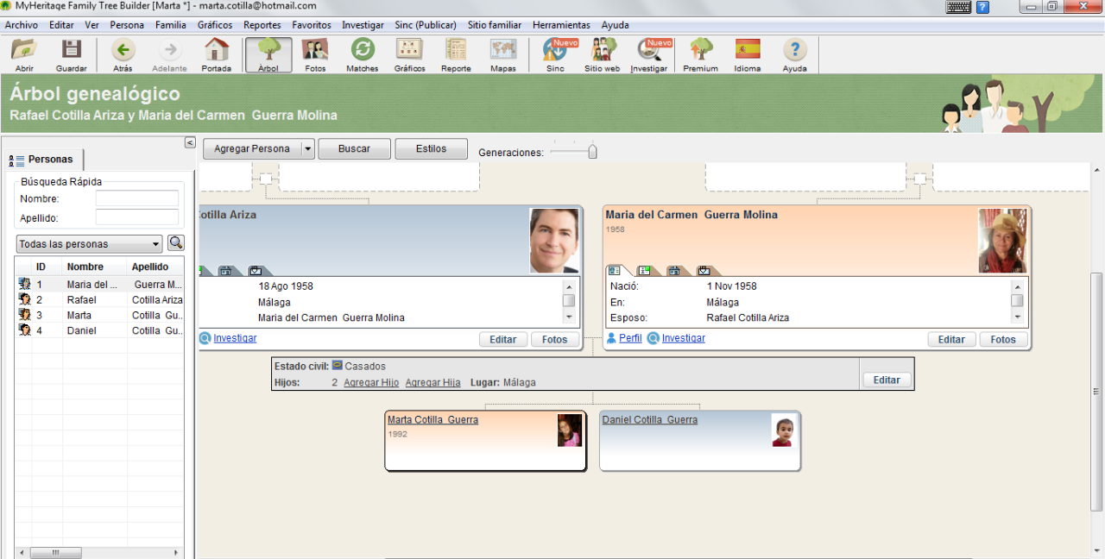Adjust the Generaciones slider
This screenshot has height=559, width=1105.
(592, 152)
